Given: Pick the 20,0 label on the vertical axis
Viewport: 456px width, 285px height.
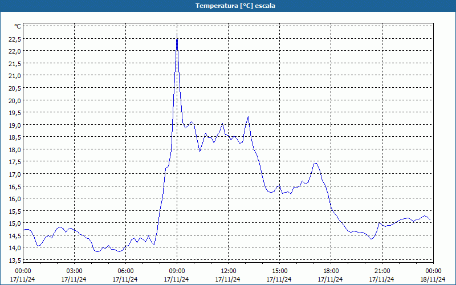Looking at the screenshot, I should (15, 100).
